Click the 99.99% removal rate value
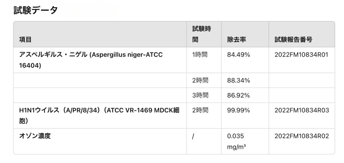This screenshot has height=163, width=344. [x=238, y=110]
